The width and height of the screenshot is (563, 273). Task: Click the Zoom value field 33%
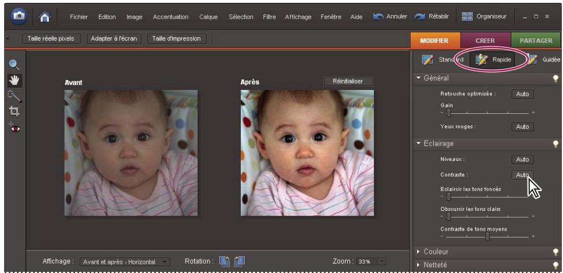tap(367, 261)
